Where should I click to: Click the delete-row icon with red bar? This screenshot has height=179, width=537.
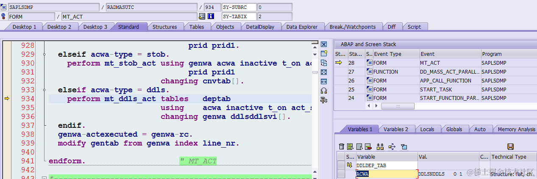(368, 146)
